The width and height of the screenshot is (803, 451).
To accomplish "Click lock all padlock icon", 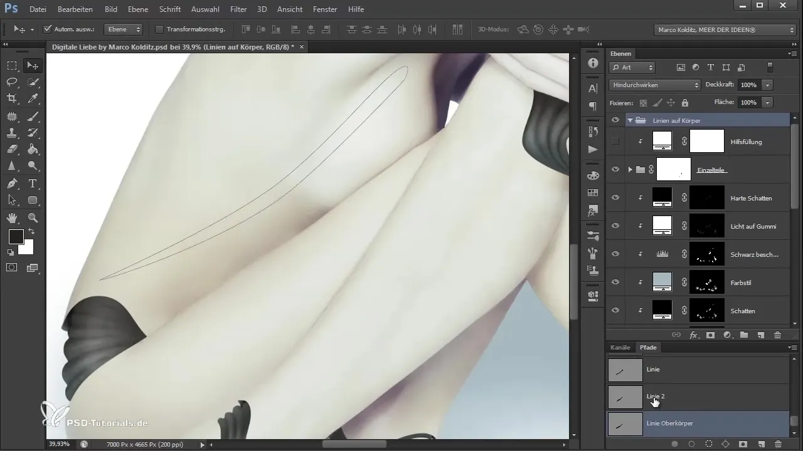I will pos(684,103).
